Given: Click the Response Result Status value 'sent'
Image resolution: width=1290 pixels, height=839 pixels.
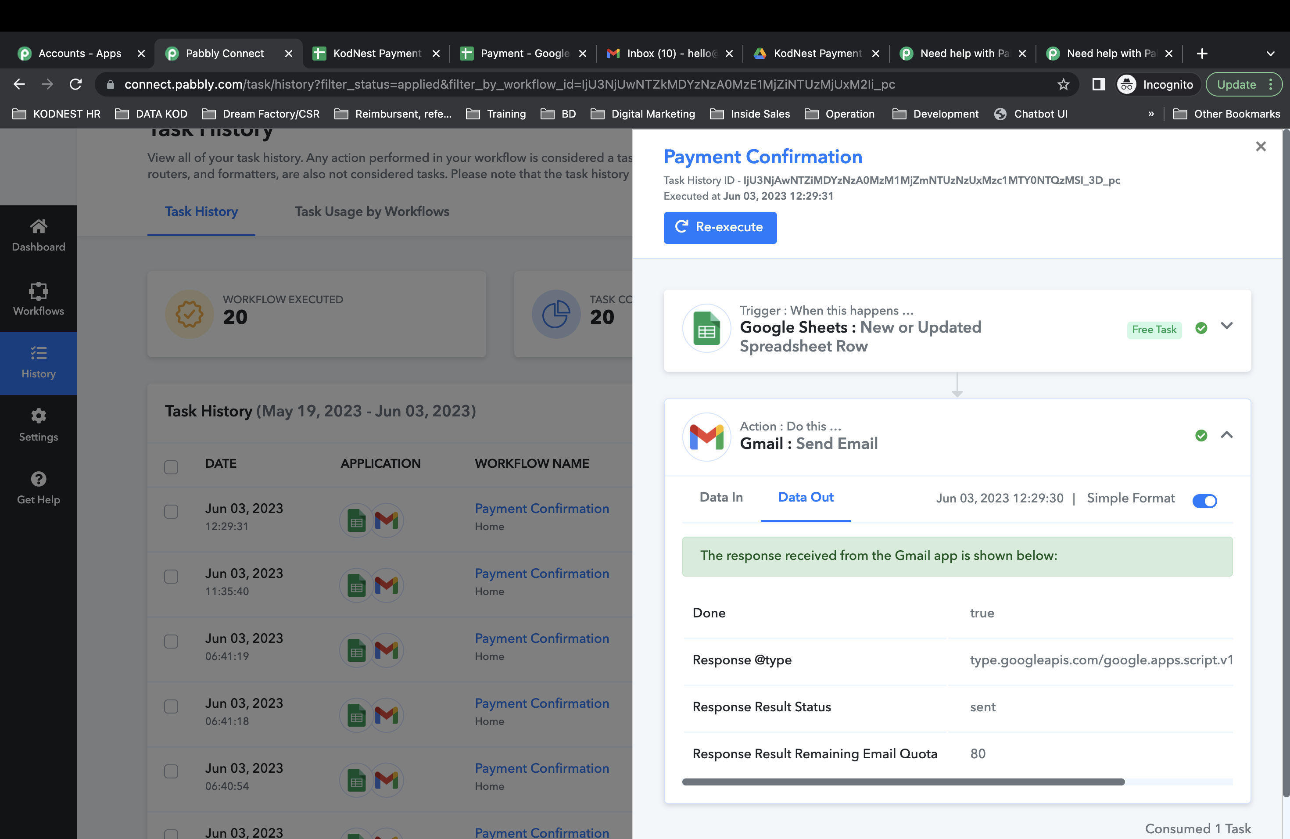Looking at the screenshot, I should click(x=982, y=707).
